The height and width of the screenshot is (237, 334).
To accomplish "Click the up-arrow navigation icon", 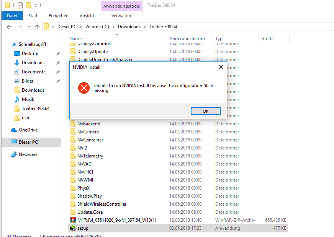I will [x=37, y=27].
